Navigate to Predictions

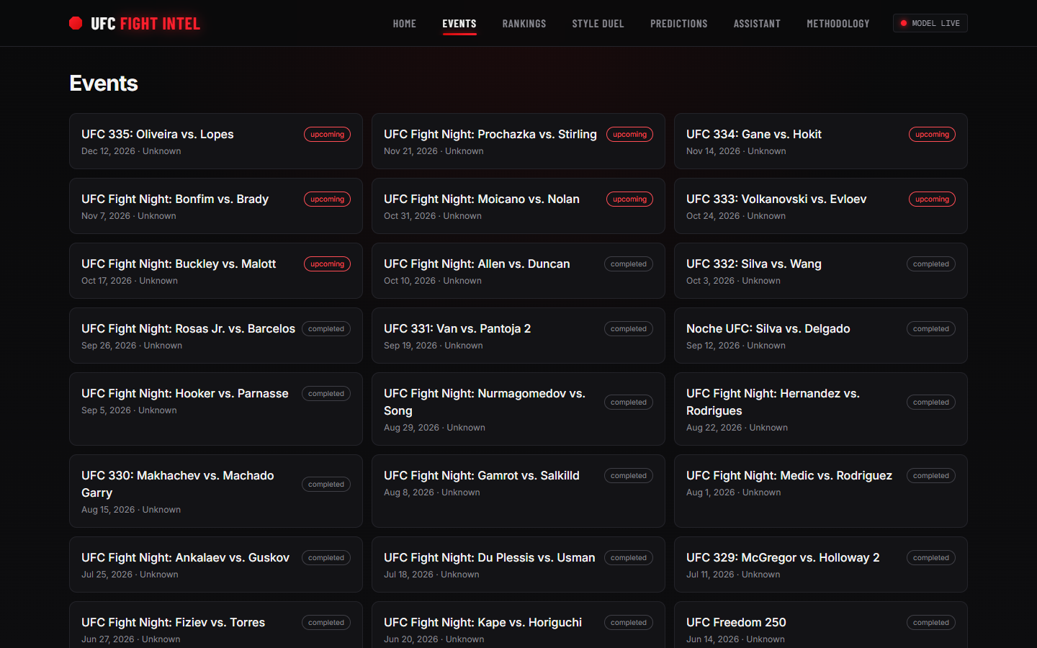679,24
